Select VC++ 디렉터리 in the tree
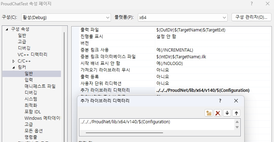 pyautogui.click(x=32, y=54)
